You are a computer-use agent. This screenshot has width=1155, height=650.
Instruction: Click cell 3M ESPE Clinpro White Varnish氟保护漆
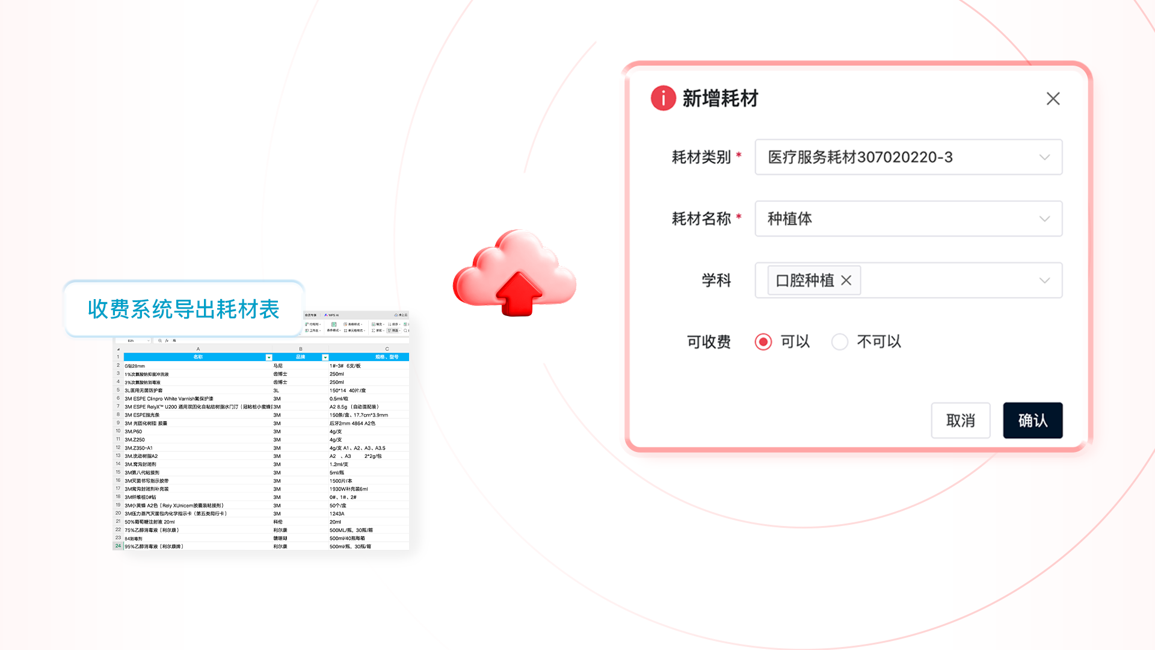point(198,399)
